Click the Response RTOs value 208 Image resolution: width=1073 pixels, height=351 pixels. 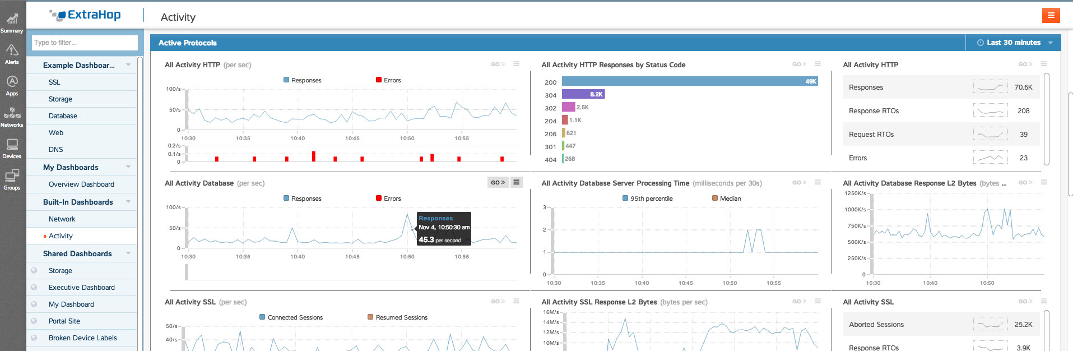click(1023, 110)
